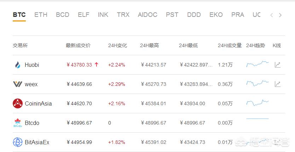295x152 pixels.
Task: Open the Huobi exchange link
Action: (32, 65)
